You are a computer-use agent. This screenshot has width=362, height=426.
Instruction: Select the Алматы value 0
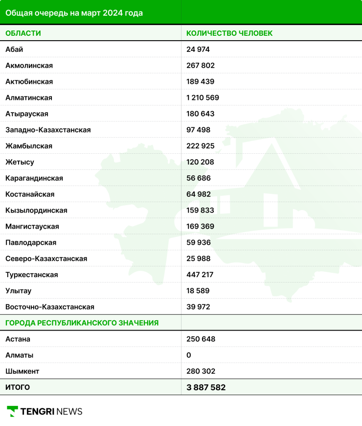pos(189,355)
